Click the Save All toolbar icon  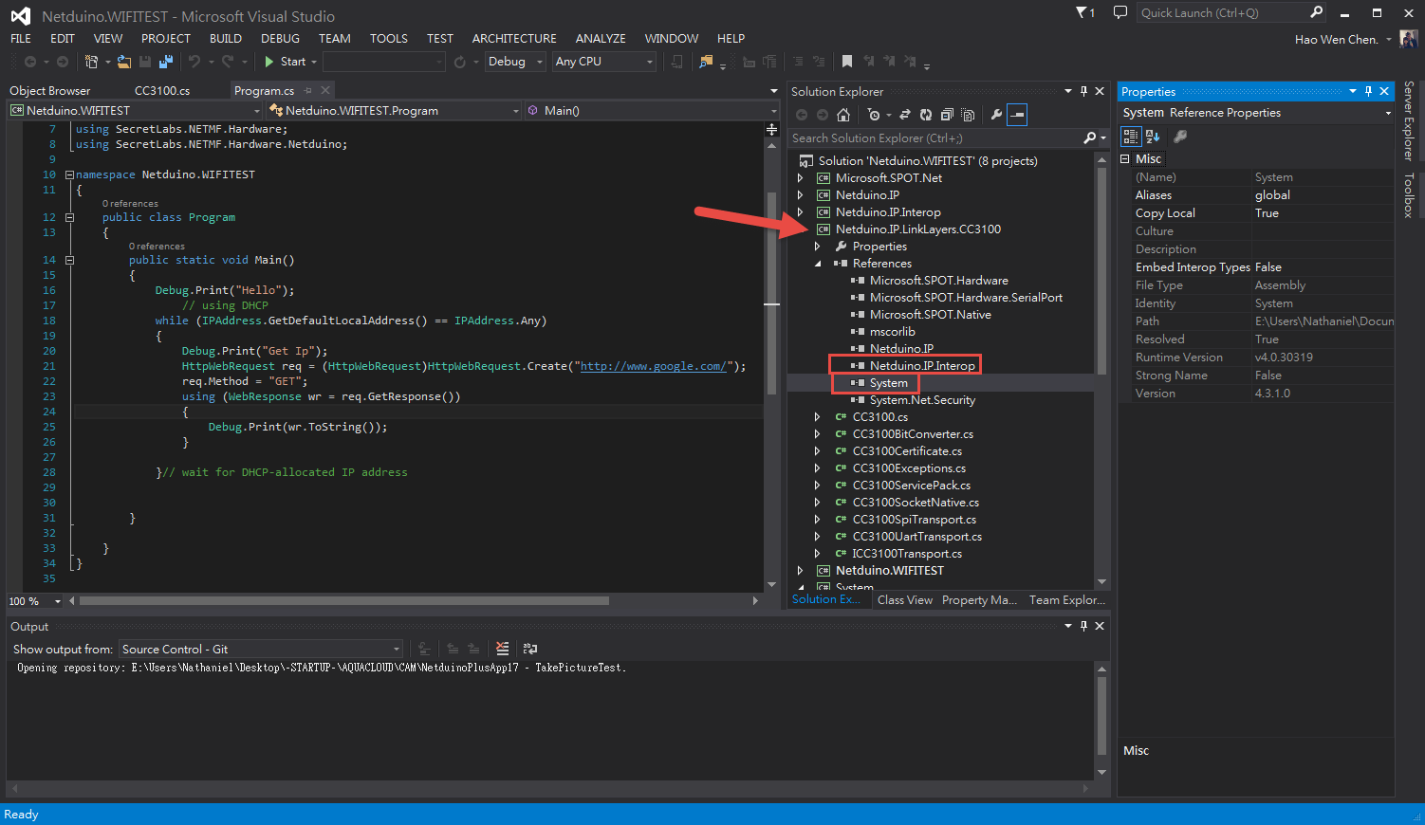click(x=166, y=62)
